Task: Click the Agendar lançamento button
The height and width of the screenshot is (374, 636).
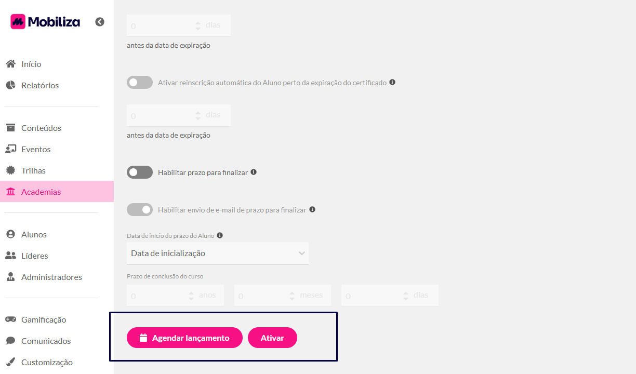Action: (x=184, y=338)
